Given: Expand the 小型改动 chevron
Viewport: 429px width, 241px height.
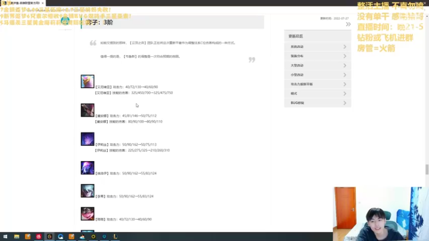Looking at the screenshot, I should 345,75.
